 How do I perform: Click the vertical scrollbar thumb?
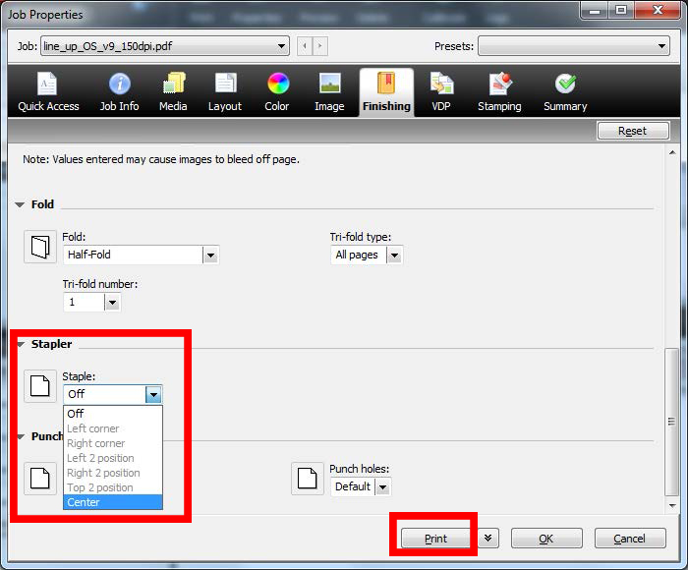pyautogui.click(x=671, y=422)
